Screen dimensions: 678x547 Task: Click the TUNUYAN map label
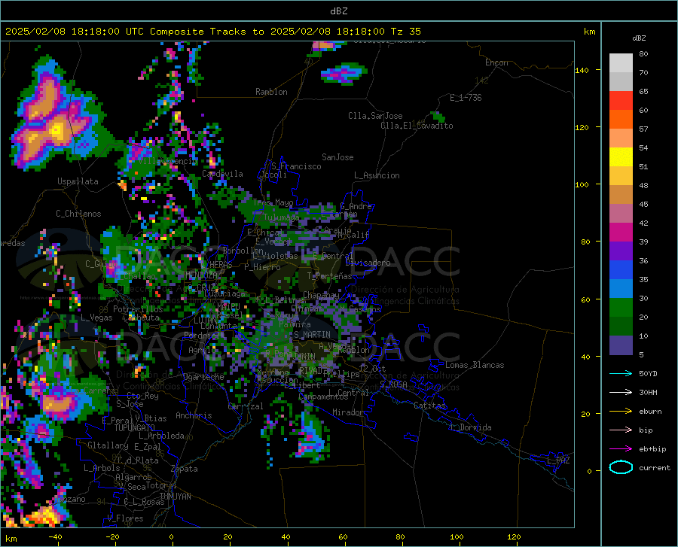click(x=175, y=497)
